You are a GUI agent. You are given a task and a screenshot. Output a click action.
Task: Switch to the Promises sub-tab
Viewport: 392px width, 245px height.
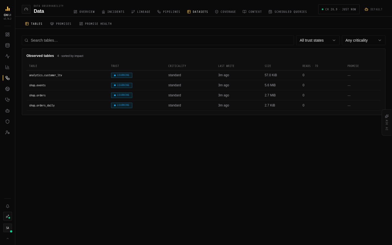click(x=61, y=24)
